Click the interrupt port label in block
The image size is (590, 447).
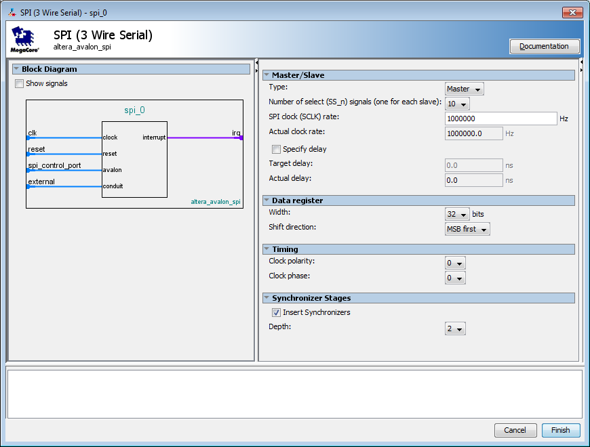point(154,137)
